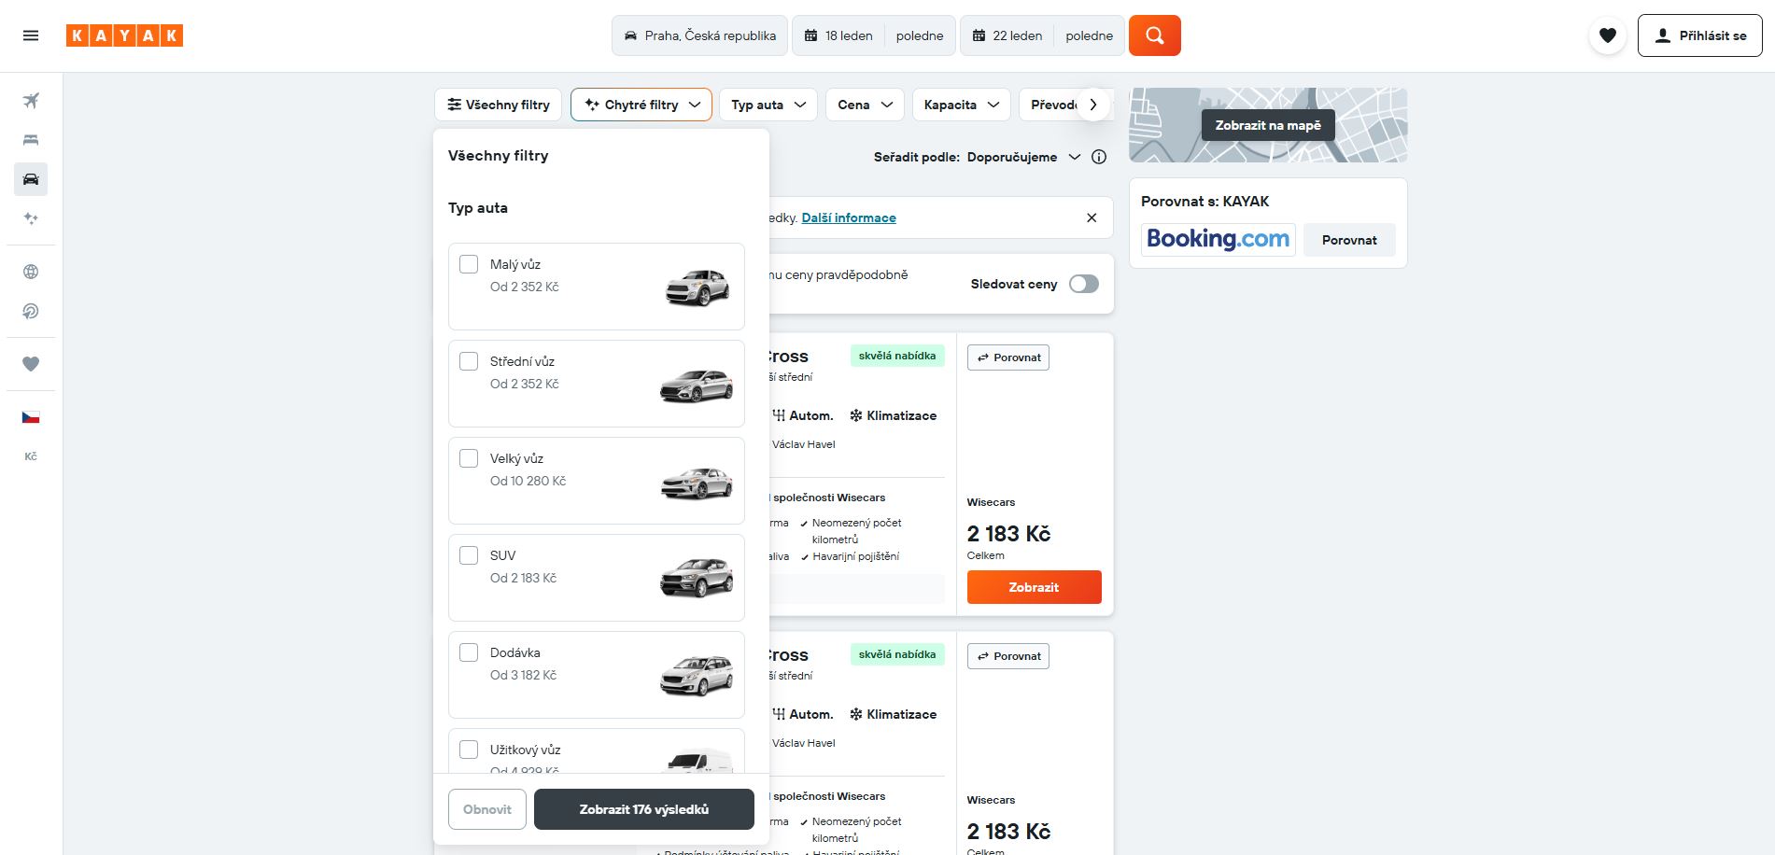Click Porovnat next to Booking.com
Viewport: 1775px width, 855px height.
1349,240
